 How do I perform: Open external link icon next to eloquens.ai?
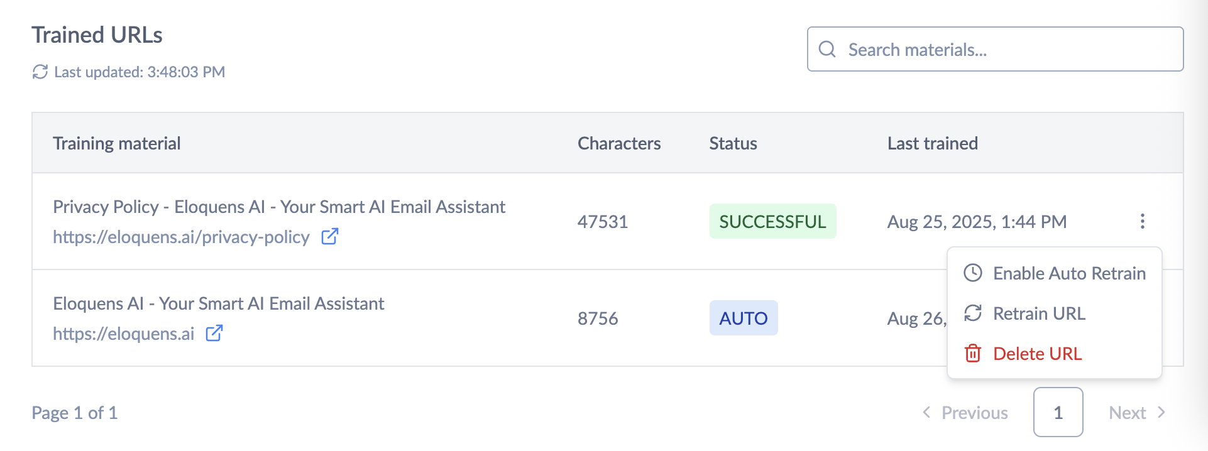click(x=214, y=334)
